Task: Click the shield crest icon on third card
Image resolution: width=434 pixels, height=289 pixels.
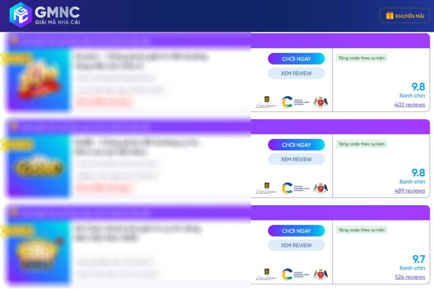Action: [321, 274]
